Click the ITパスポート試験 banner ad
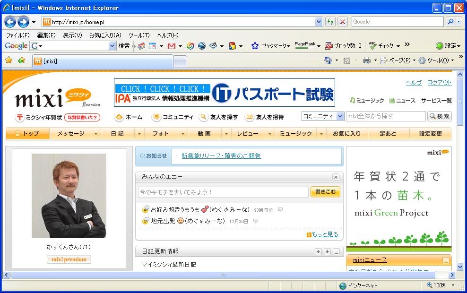Viewport: 467px width, 293px height. tap(224, 93)
